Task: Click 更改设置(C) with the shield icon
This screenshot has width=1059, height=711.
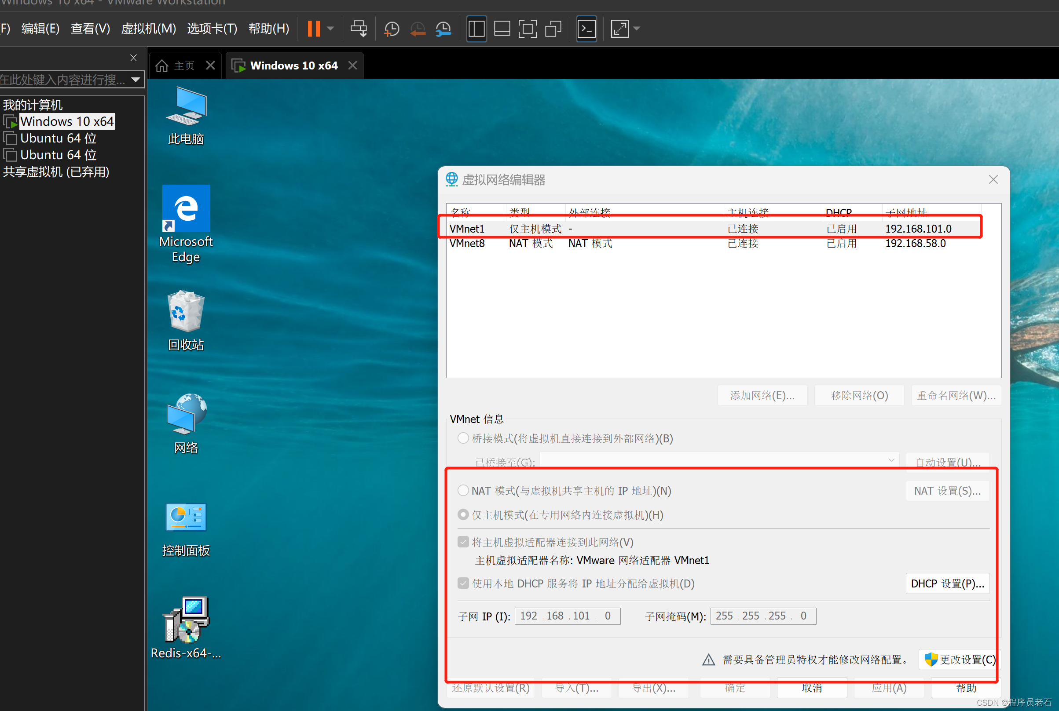Action: (x=960, y=659)
